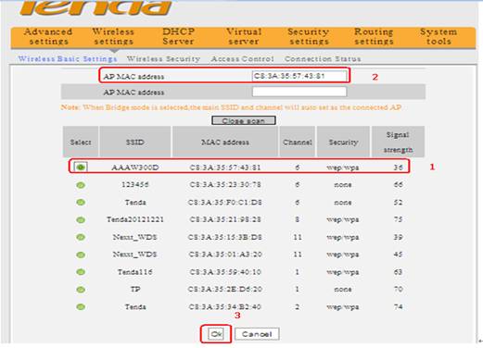Screen dimensions: 483x348
Task: Click MAC address C8:3A:35:2E:D6:20
Action: [225, 290]
